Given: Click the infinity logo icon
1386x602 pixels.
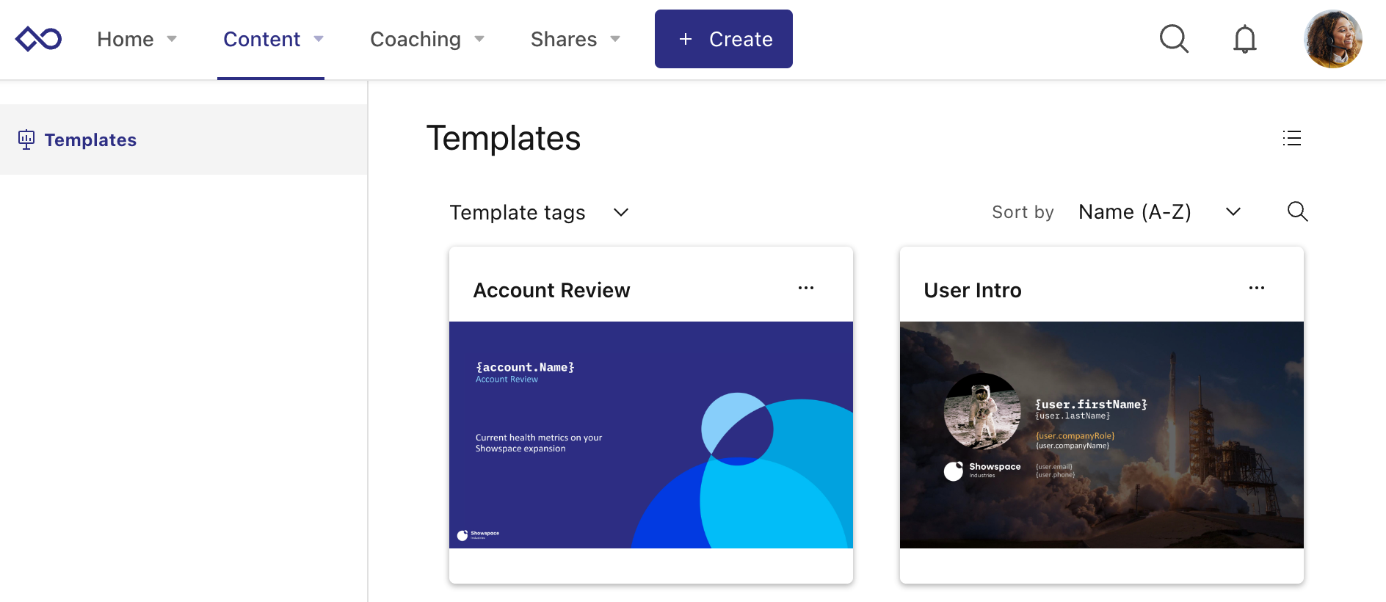Looking at the screenshot, I should coord(38,39).
